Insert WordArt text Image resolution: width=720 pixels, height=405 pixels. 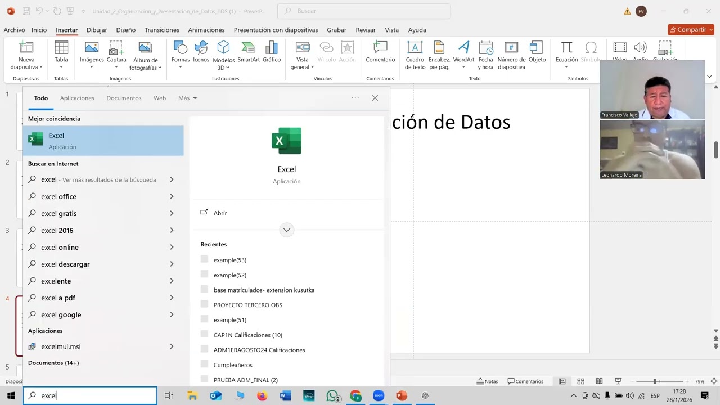tap(464, 55)
